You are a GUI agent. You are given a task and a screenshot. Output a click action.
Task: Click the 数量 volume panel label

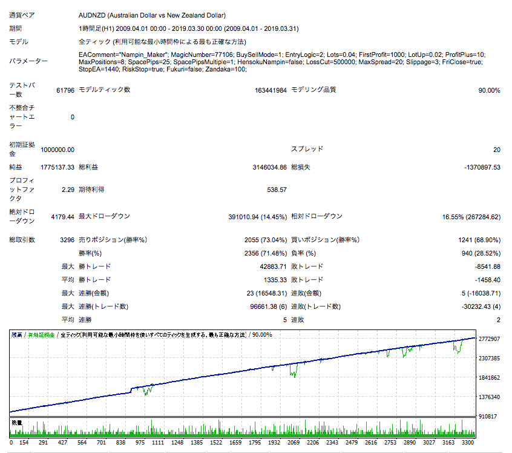[17, 423]
